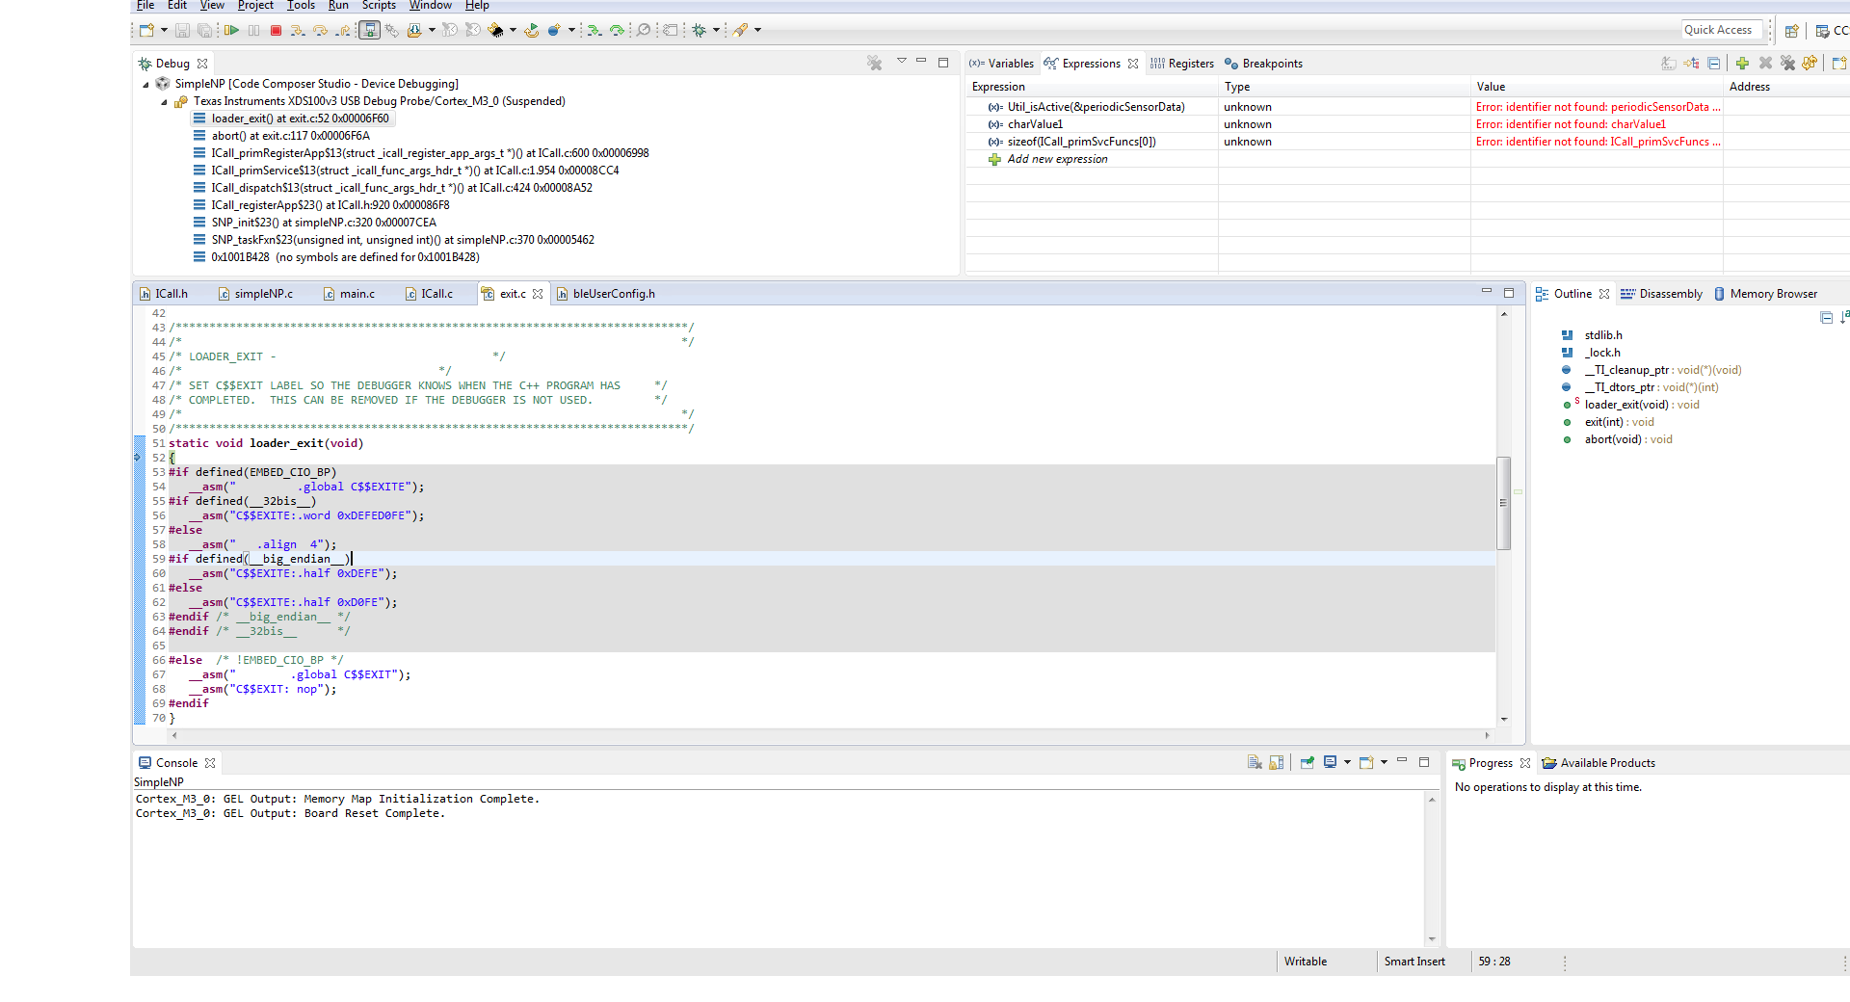
Task: Switch to the Registers tab
Action: (1181, 64)
